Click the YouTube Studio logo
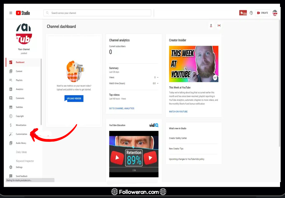Screen dimensions: 285x198 (23, 13)
